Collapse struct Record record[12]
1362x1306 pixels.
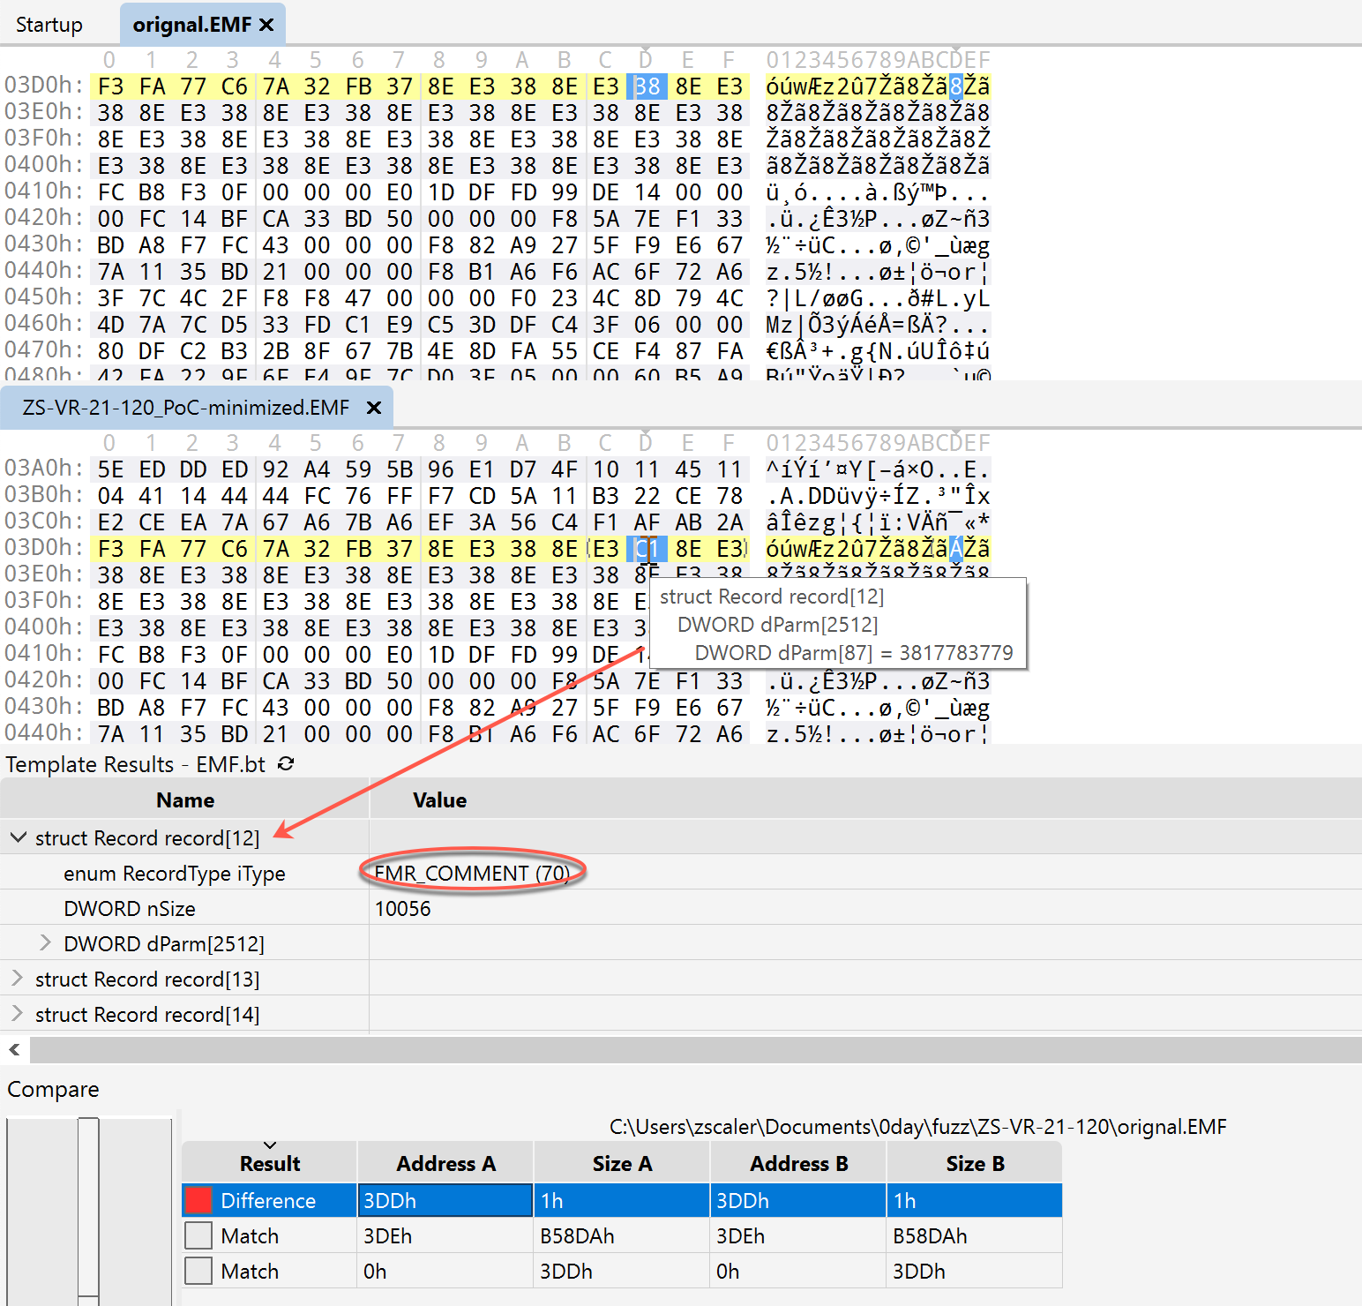(18, 837)
